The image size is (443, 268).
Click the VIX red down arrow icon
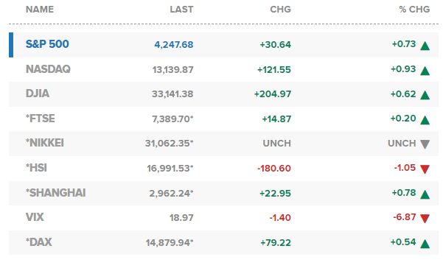coord(425,219)
